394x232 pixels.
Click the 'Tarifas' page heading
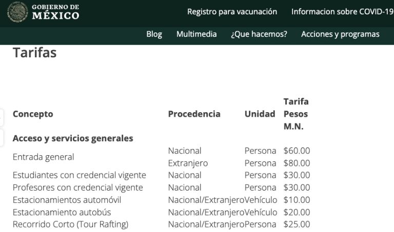(x=35, y=52)
